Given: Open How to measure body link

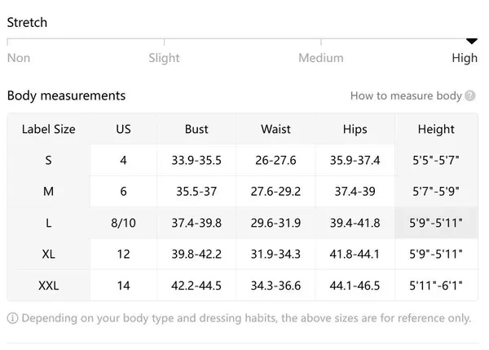Looking at the screenshot, I should pyautogui.click(x=406, y=96).
